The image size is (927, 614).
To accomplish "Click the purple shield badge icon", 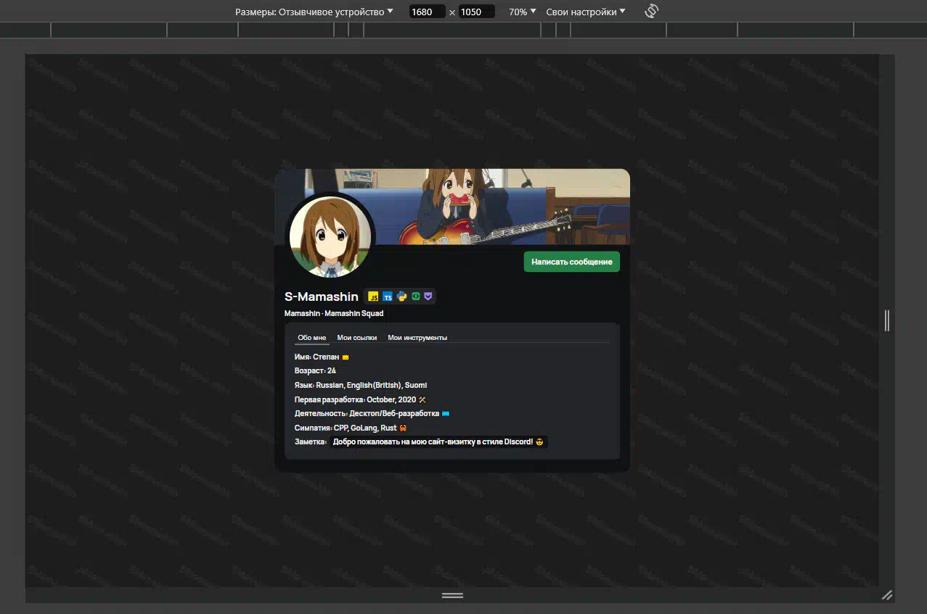I will click(x=428, y=296).
